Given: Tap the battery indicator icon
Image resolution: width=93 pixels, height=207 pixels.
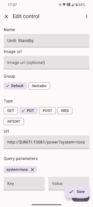Looking at the screenshot, I should 76,5.
